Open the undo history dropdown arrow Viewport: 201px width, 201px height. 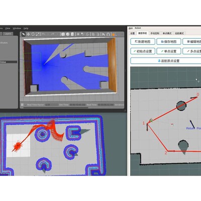(x=48, y=34)
